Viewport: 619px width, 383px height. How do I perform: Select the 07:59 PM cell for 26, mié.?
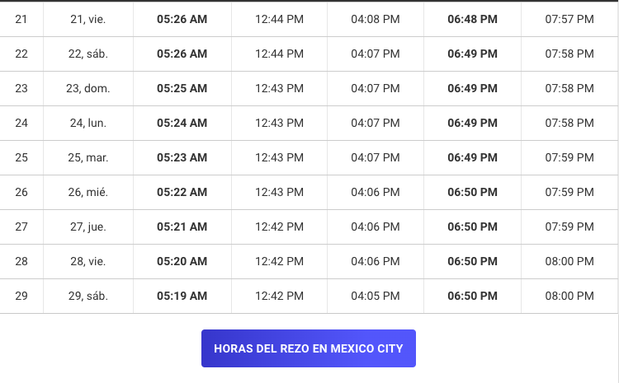pyautogui.click(x=569, y=192)
